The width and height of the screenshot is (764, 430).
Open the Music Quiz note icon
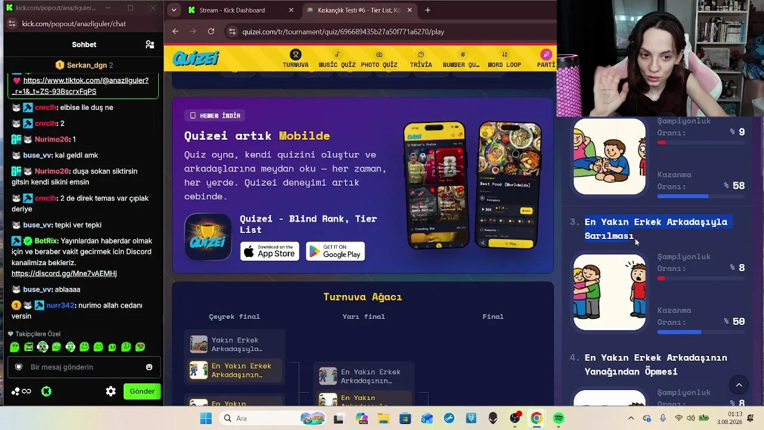337,54
